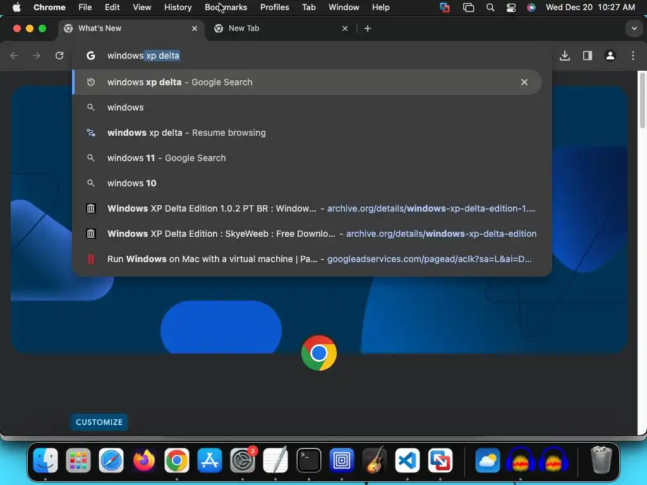
Task: Click the Stage Manager windows icon in menu bar
Action: (468, 8)
